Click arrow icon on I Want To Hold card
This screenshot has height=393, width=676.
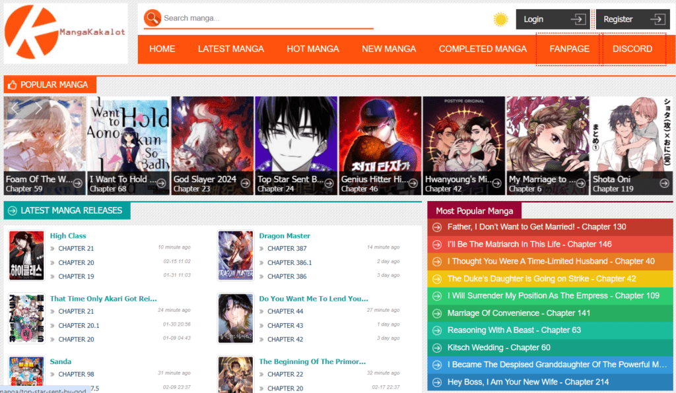(x=161, y=183)
